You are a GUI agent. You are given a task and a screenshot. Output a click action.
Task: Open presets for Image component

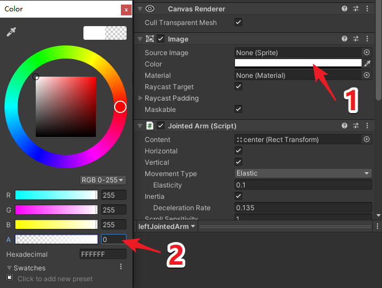[x=356, y=39]
